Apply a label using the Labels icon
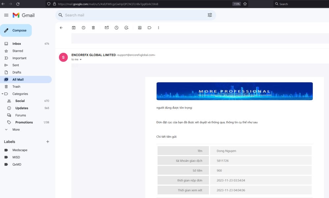The height and width of the screenshot is (198, 329). 149,28
